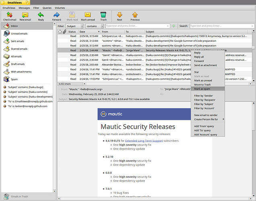Choose Mark as spam in context menu
This screenshot has height=201, width=256.
[x=208, y=89]
